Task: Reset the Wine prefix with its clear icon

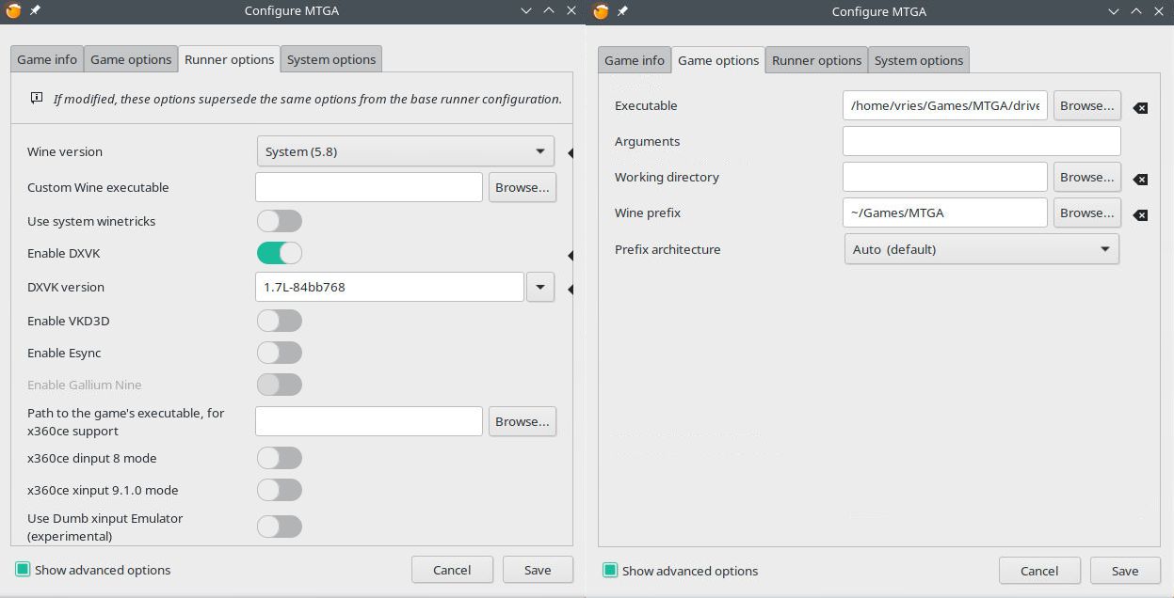Action: [1140, 214]
